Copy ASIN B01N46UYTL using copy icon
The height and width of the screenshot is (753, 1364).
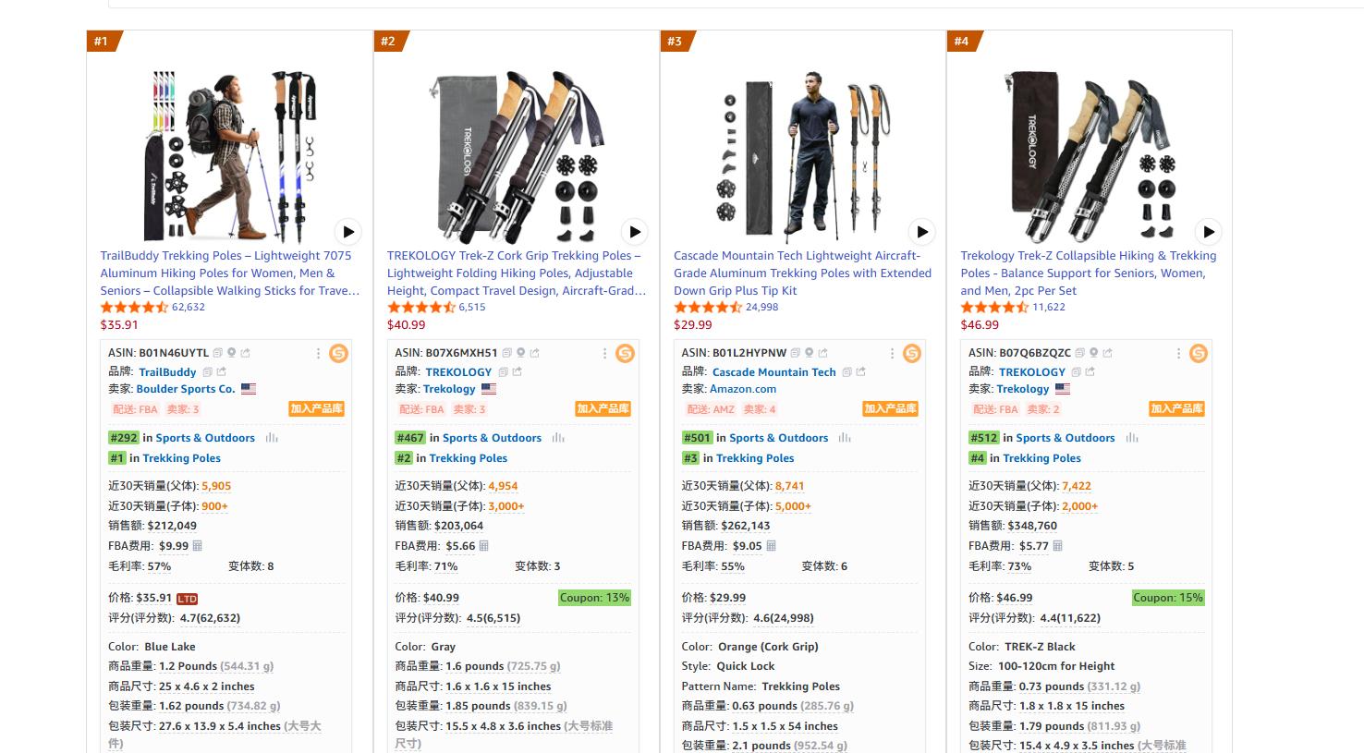(x=218, y=353)
